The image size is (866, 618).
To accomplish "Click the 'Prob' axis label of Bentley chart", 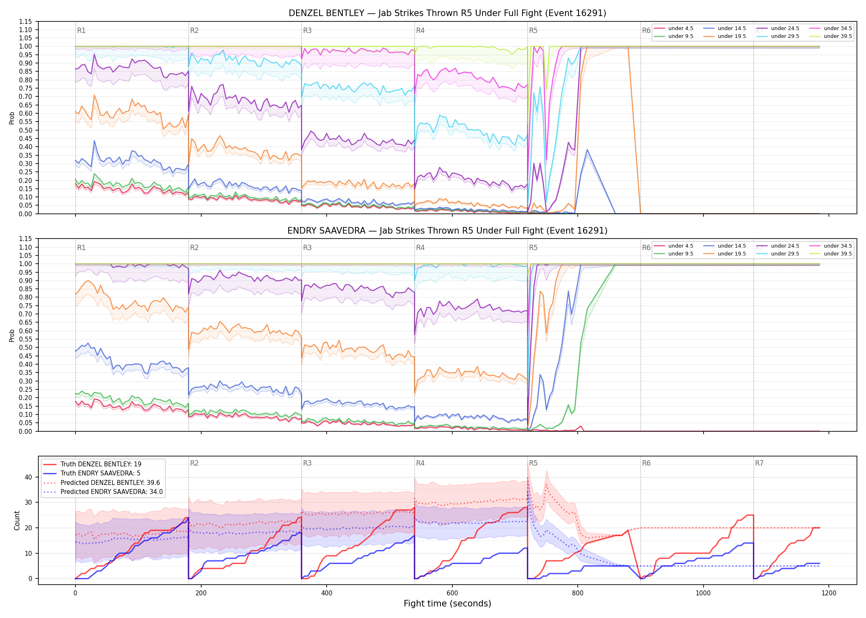I will [12, 118].
